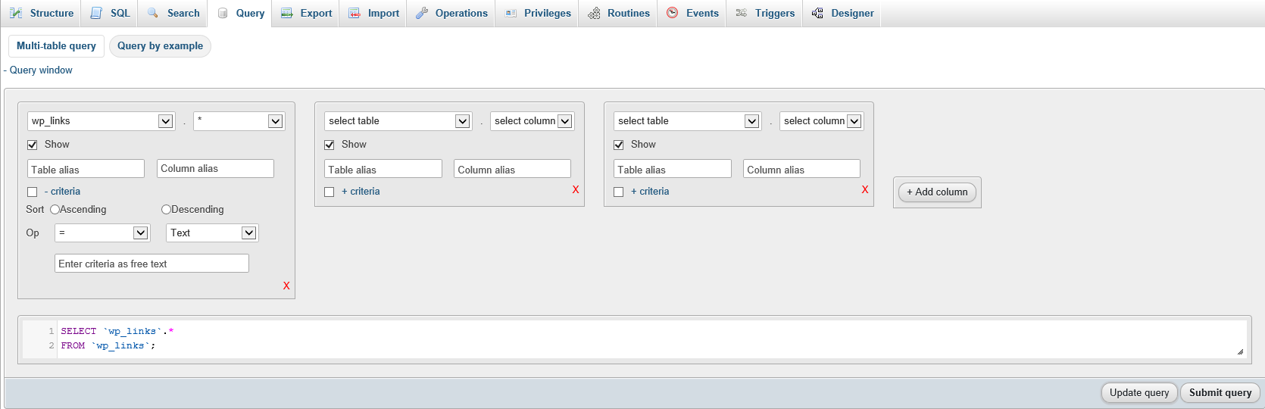
Task: Click Table alias field in wp_links box
Action: 86,169
